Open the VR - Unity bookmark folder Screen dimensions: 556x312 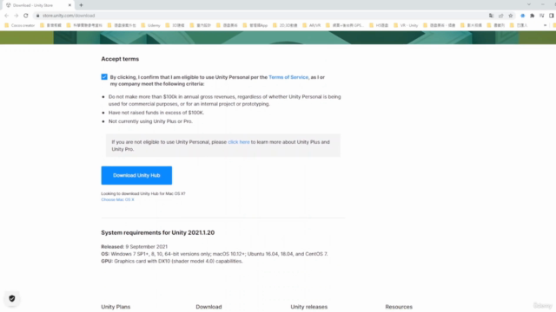406,25
